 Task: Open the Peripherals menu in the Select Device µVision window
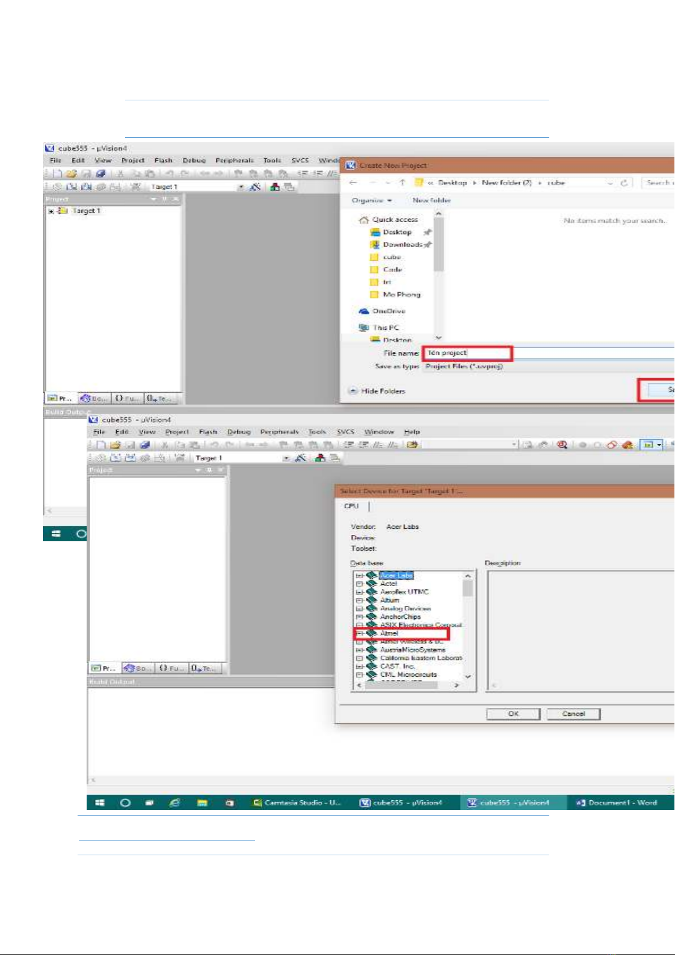click(279, 432)
